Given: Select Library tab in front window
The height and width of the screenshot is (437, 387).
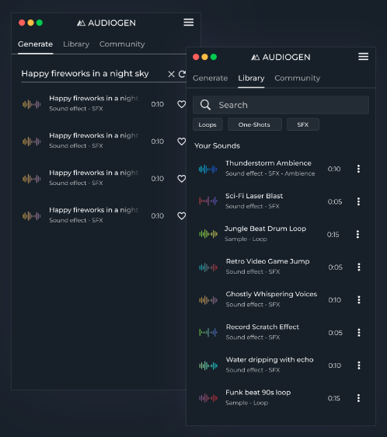Looking at the screenshot, I should [251, 78].
